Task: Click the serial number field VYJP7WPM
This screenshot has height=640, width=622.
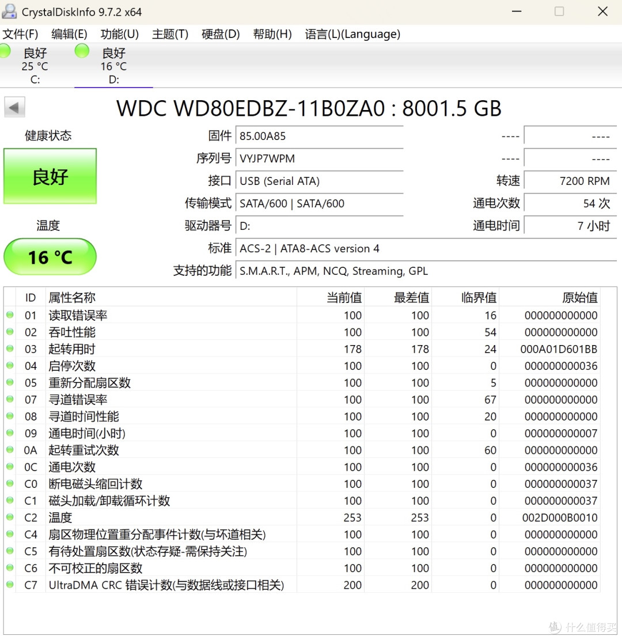Action: [x=320, y=159]
